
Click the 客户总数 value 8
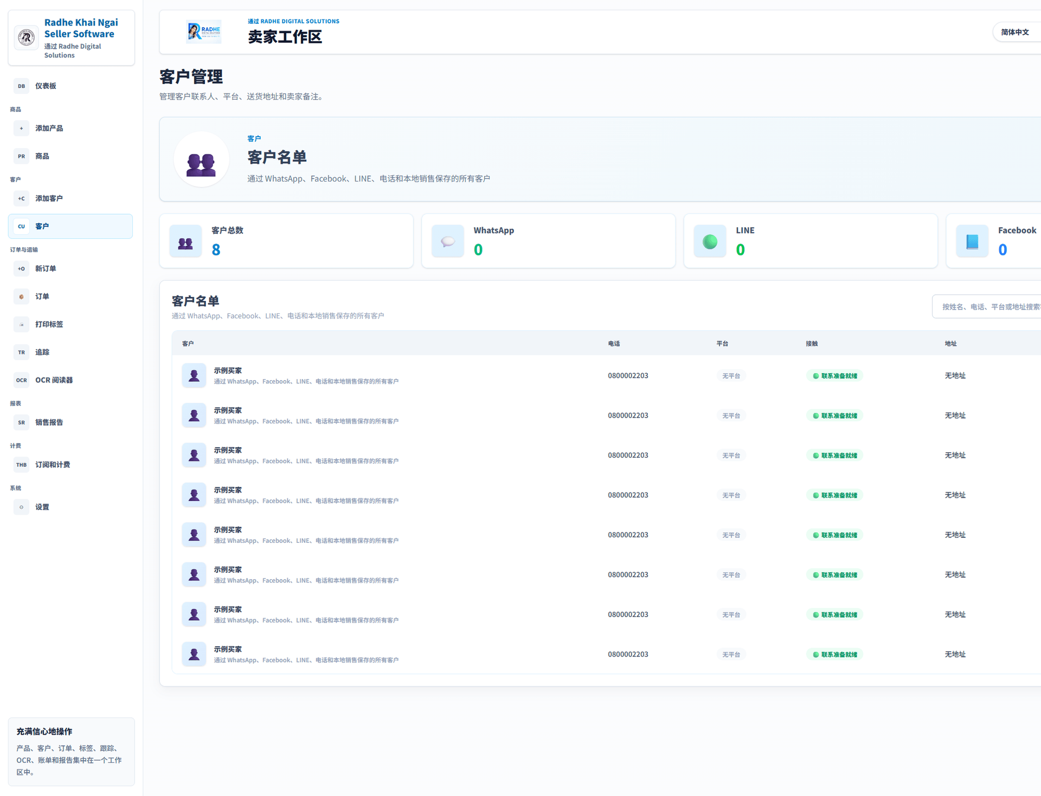point(216,250)
